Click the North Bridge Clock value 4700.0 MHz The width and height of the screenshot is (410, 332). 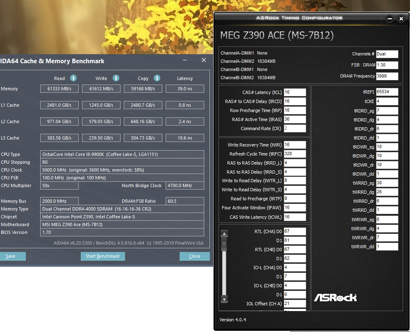coord(185,185)
